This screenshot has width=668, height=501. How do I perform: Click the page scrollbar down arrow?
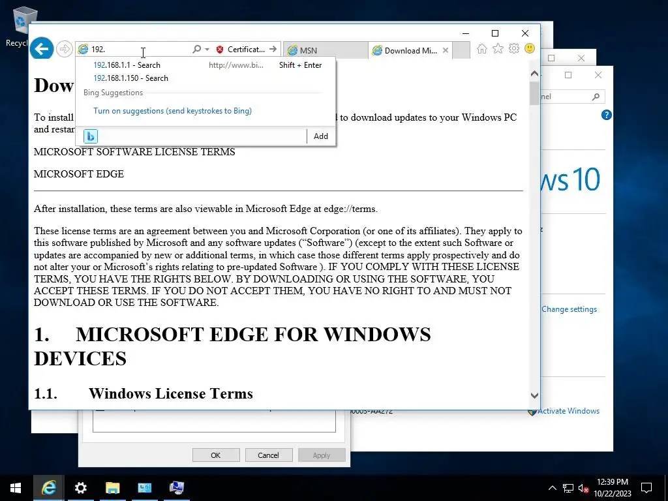535,395
